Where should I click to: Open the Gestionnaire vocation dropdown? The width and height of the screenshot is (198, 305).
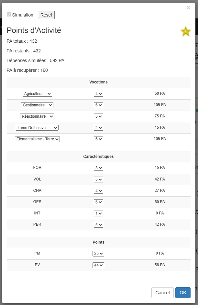click(37, 105)
